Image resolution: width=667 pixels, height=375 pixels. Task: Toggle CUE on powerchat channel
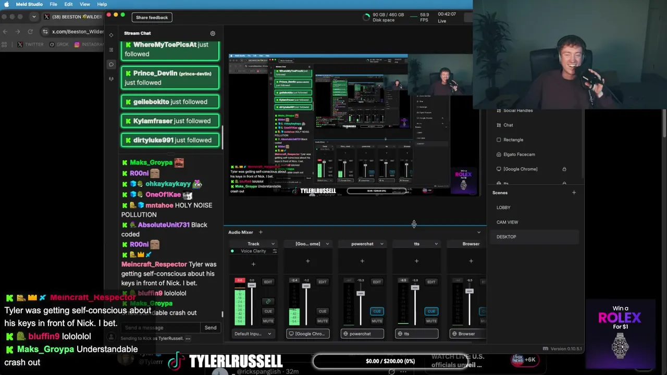tap(377, 311)
